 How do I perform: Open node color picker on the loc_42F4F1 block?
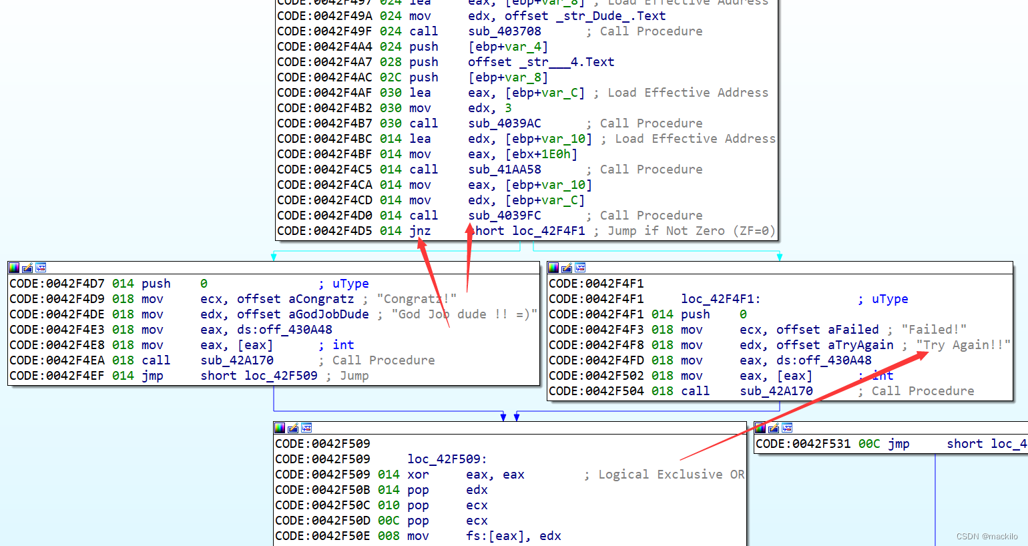pyautogui.click(x=553, y=268)
